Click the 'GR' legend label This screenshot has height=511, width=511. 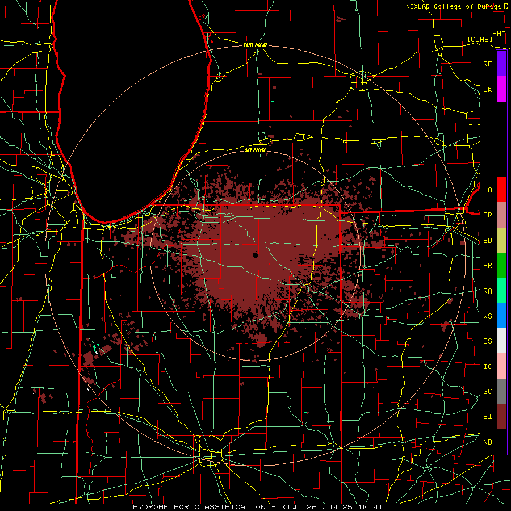tap(487, 215)
